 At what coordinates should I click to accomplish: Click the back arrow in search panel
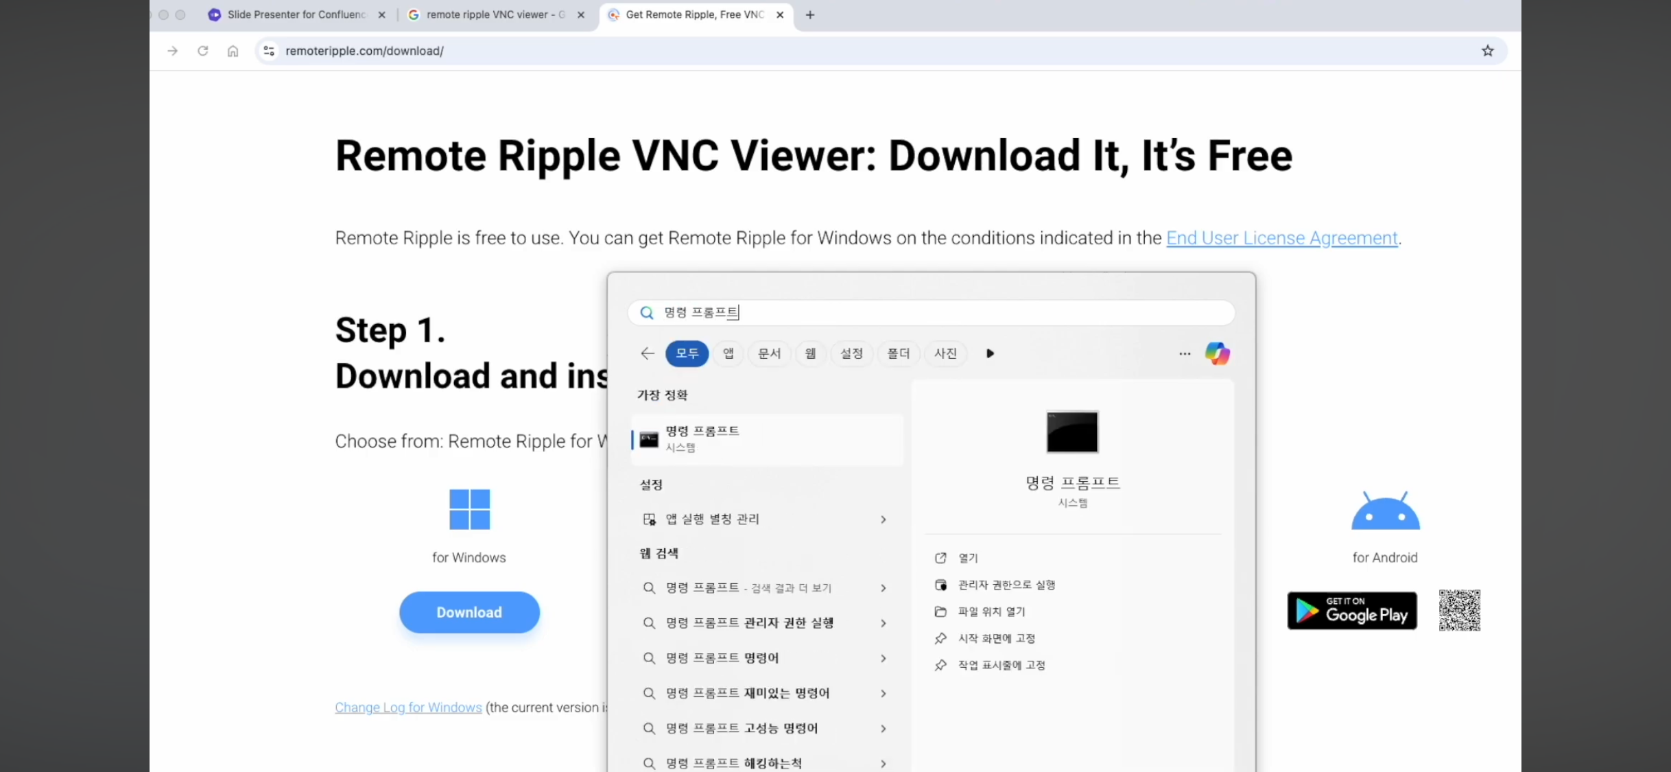(647, 353)
